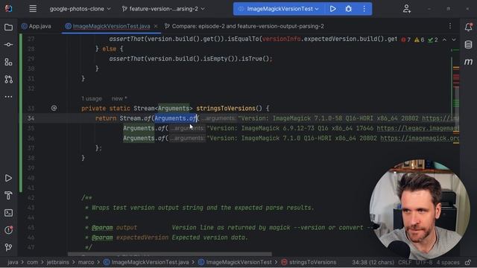Open the Maven tool window
Screen dimensions: 477x268
469,62
